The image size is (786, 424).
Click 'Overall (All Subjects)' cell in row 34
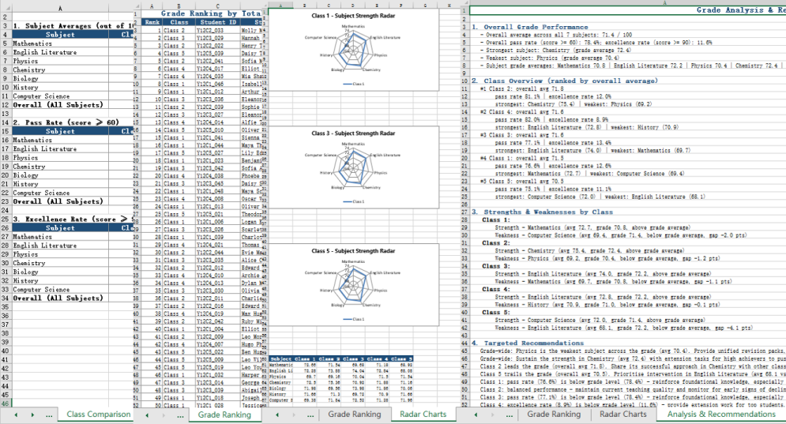tap(60, 298)
